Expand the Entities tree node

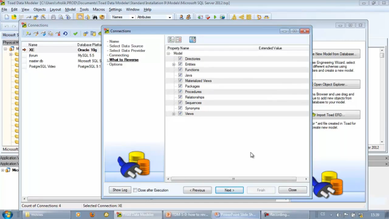click(x=174, y=64)
